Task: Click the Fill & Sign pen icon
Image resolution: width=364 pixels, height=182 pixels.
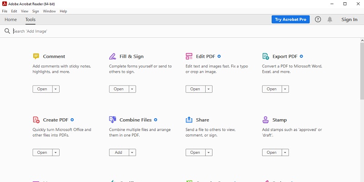Action: [x=112, y=56]
